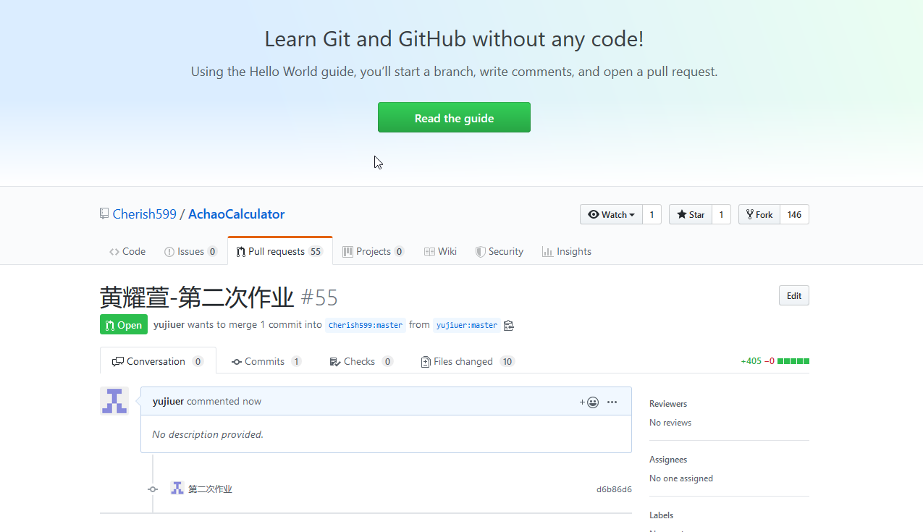This screenshot has height=532, width=923.
Task: Click the Reviewers sidebar heading
Action: (x=668, y=404)
